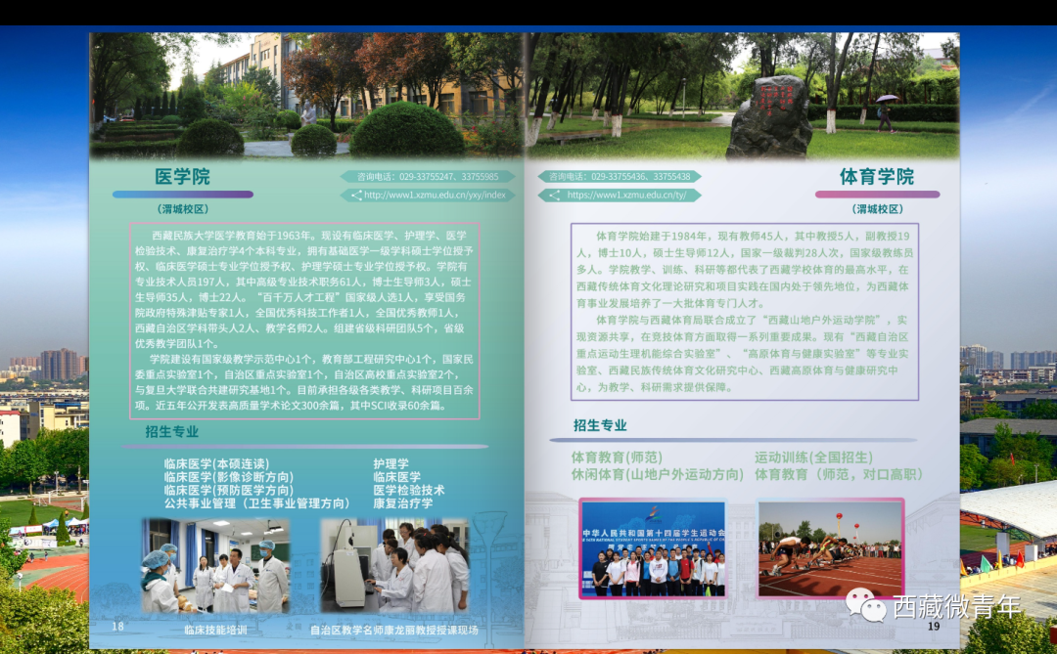Select the 体育教育(师范) major entry
Viewport: 1057px width, 654px height.
619,457
